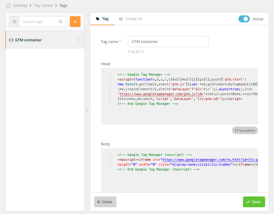This screenshot has height=214, width=274.
Task: Click the checkmark icon inside the Save button
Action: [248, 202]
